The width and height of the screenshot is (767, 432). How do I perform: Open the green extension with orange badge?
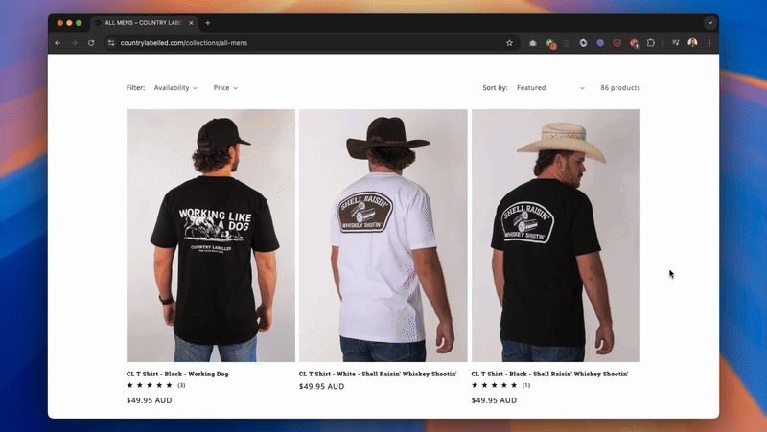[550, 44]
